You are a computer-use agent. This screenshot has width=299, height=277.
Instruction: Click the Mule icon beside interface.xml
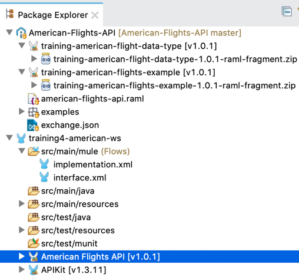tap(44, 177)
